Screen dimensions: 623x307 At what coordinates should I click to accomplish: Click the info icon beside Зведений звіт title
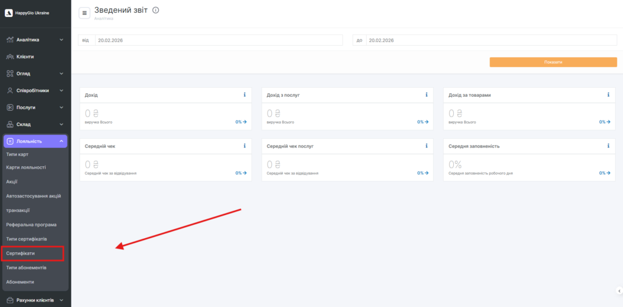coord(156,10)
